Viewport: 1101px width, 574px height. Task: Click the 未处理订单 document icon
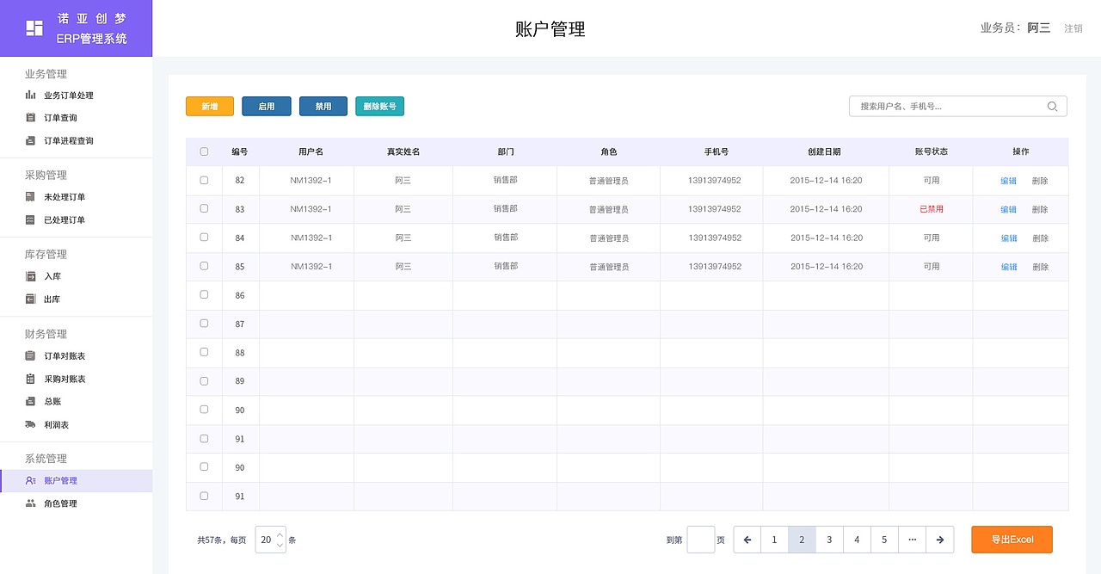30,196
